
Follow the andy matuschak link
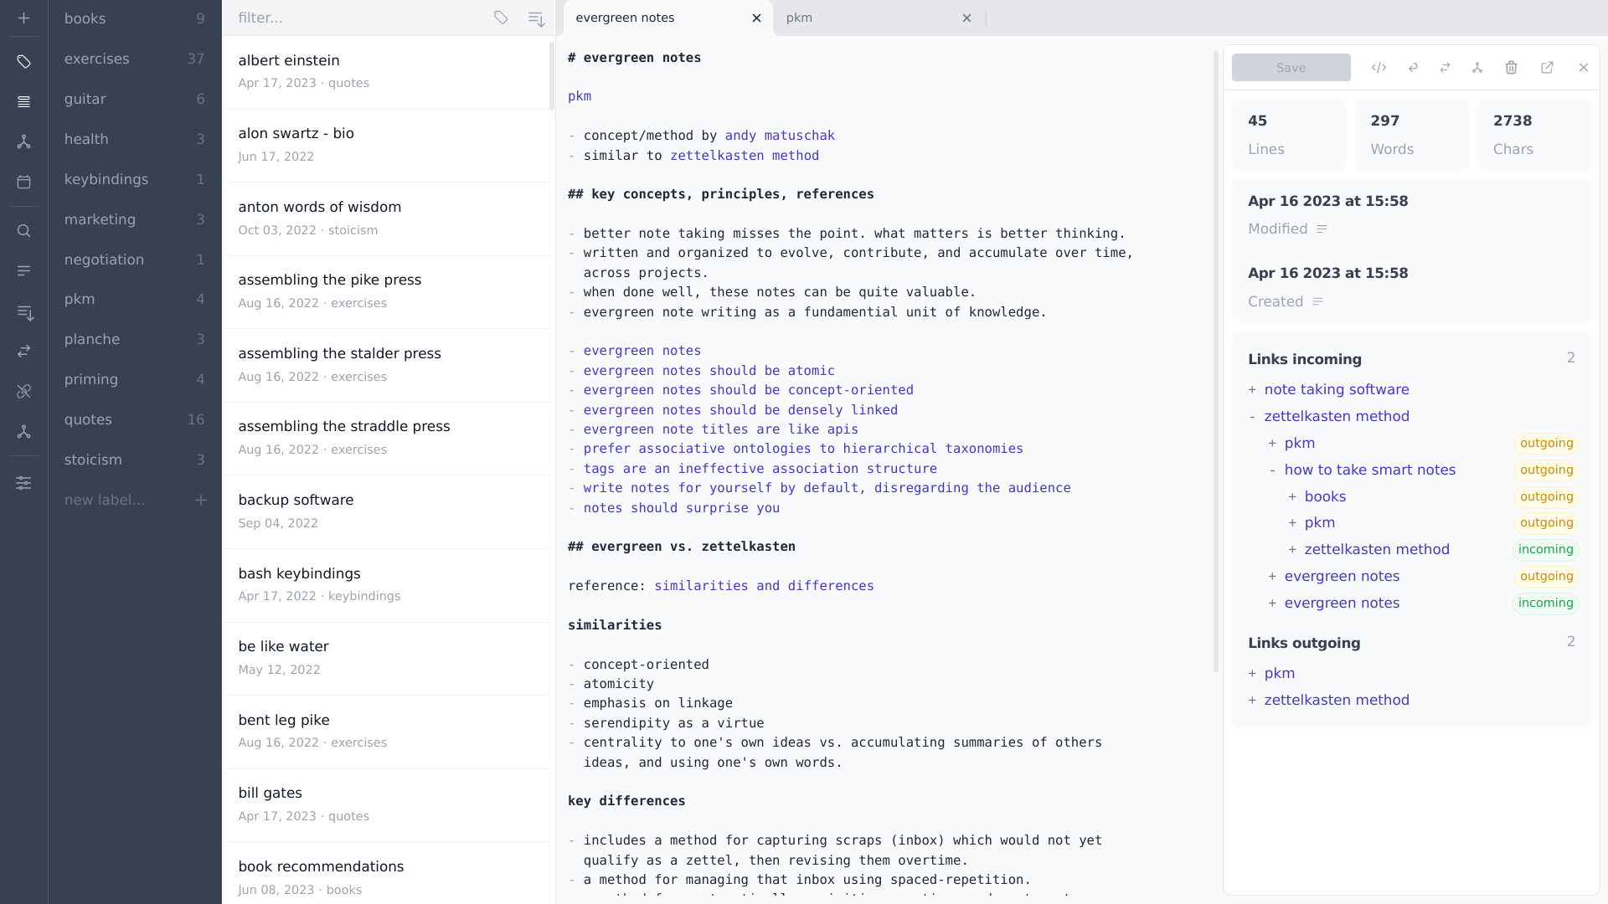click(x=779, y=136)
